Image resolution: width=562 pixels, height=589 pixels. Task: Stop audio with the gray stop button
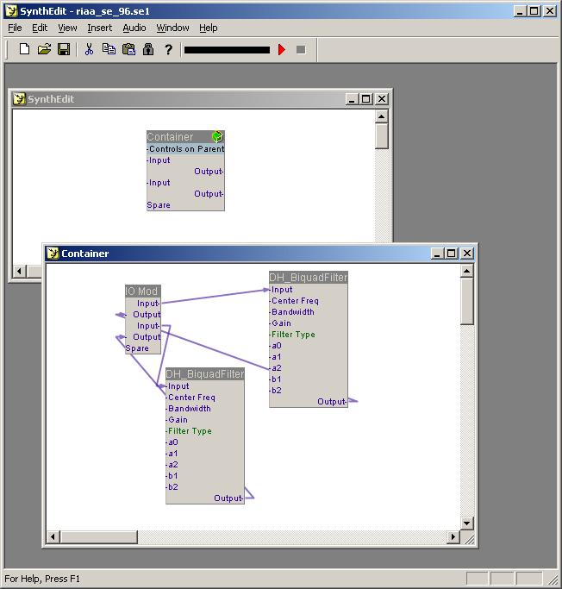pyautogui.click(x=301, y=49)
